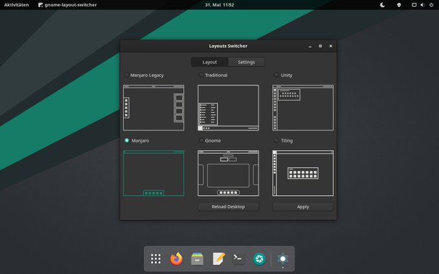Open the Show Applications grid in dock
This screenshot has height=274, width=439.
[156, 259]
